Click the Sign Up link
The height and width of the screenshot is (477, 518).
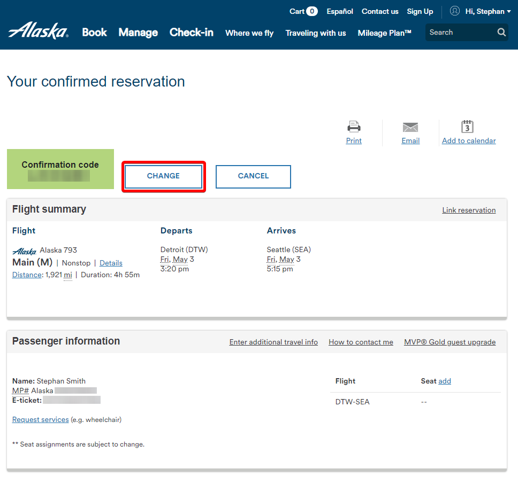(x=420, y=12)
